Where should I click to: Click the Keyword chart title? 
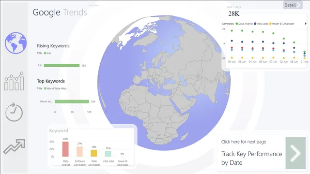click(x=59, y=130)
